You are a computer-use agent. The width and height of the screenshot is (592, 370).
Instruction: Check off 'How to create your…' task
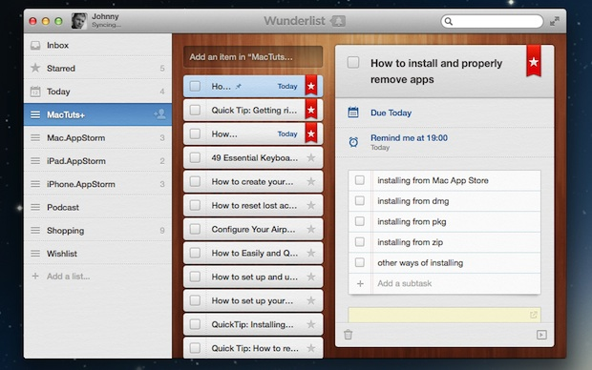[195, 181]
